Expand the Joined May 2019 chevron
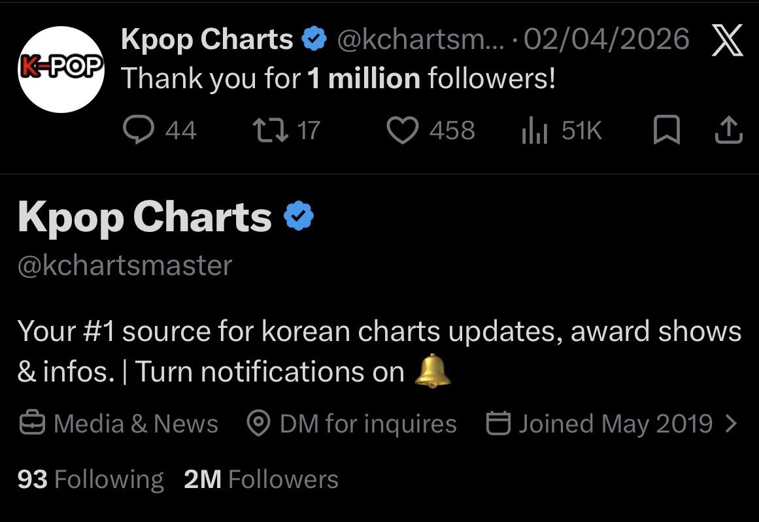 (732, 423)
